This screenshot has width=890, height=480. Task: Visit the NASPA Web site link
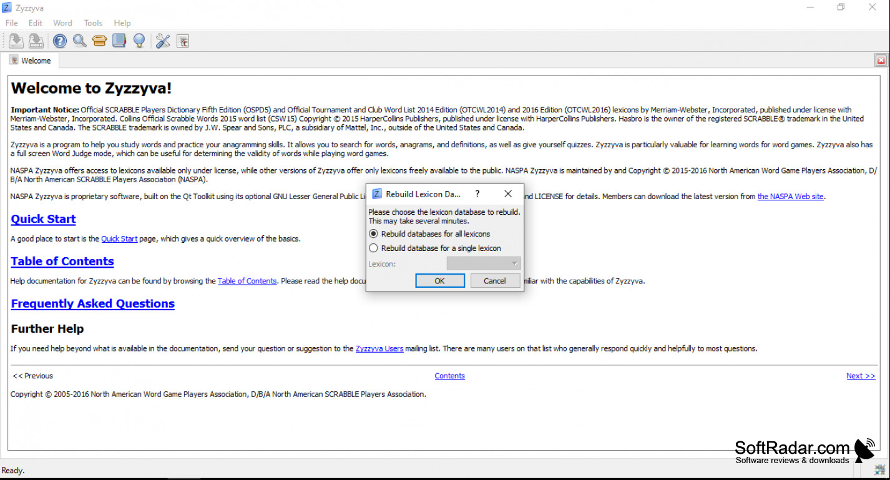coord(791,196)
